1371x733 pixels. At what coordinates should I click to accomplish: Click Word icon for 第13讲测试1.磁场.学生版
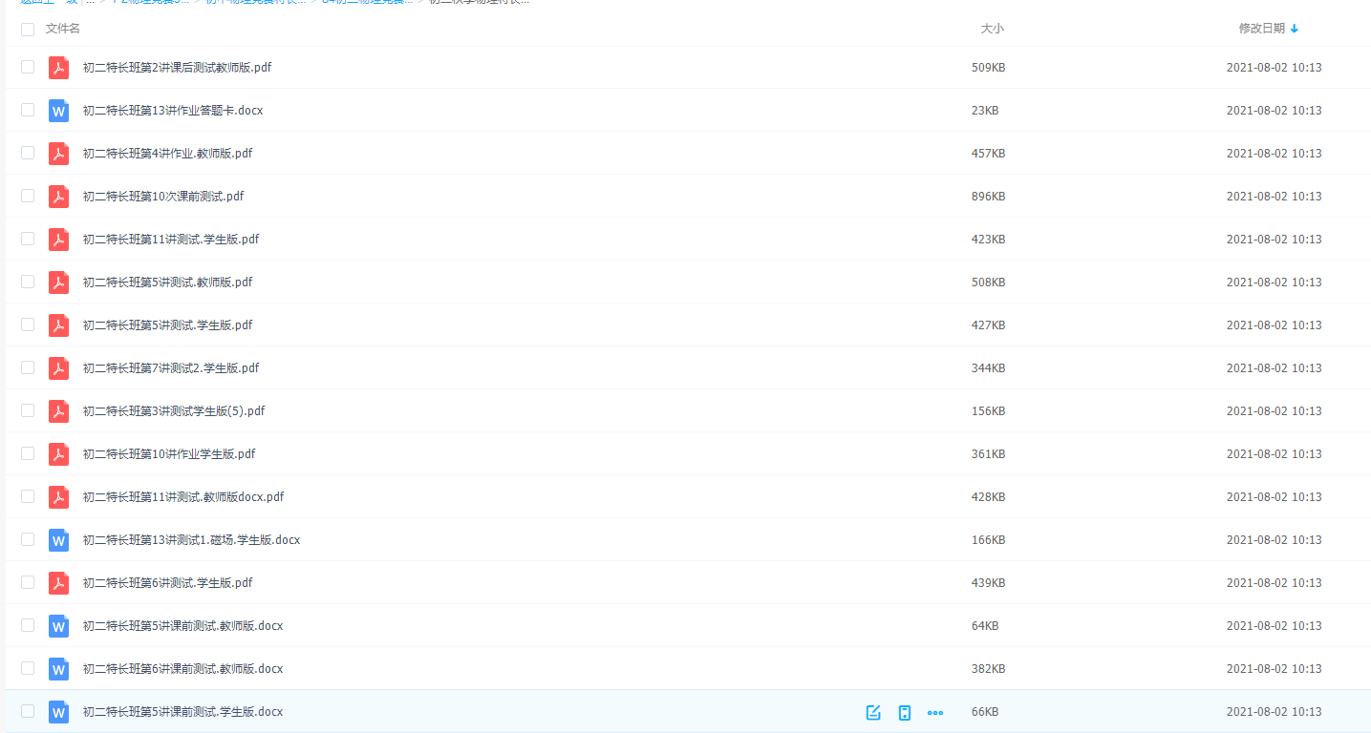click(x=59, y=540)
